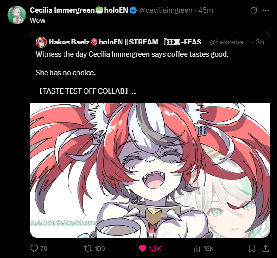Open Cecilia Immergreen display name link
The height and width of the screenshot is (258, 277).
[x=79, y=10]
